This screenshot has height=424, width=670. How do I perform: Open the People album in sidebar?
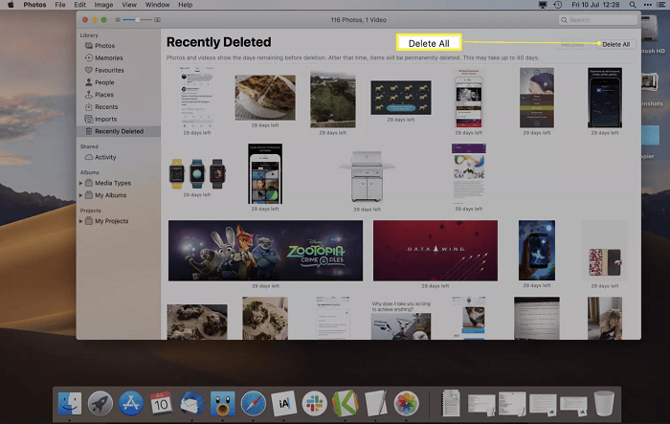tap(105, 82)
